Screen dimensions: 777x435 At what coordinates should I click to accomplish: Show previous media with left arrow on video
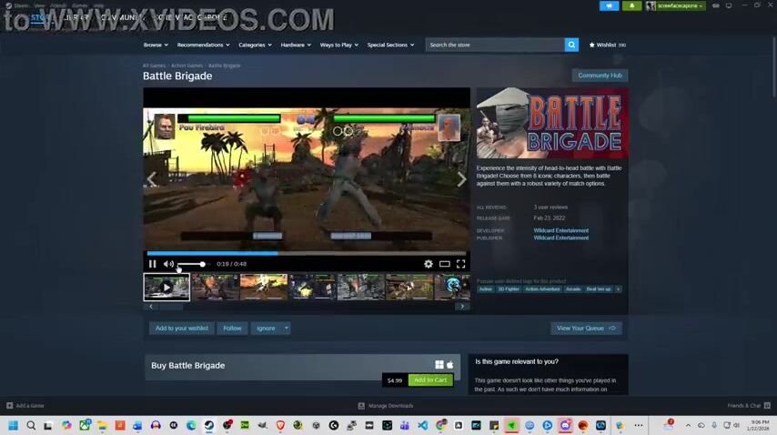(152, 179)
